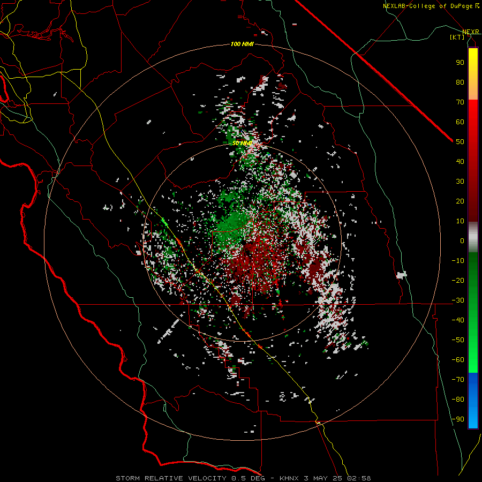The image size is (482, 482).
Task: Select the 60 value on velocity scale
Action: coord(460,122)
